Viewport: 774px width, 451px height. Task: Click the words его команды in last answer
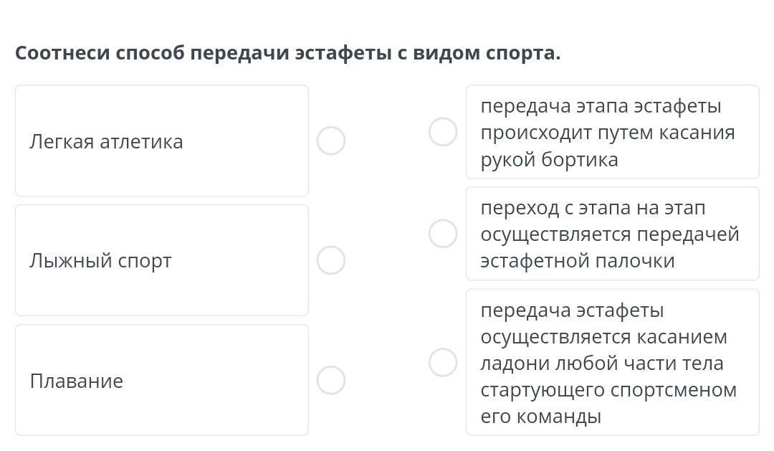click(540, 417)
